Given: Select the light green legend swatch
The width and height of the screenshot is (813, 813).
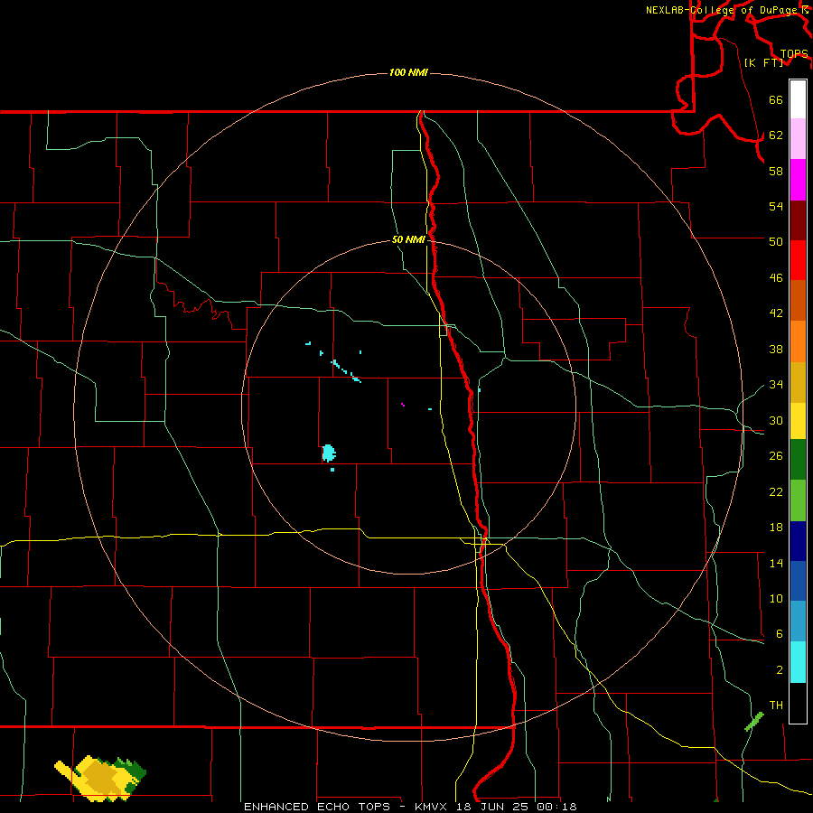Looking at the screenshot, I should 798,500.
